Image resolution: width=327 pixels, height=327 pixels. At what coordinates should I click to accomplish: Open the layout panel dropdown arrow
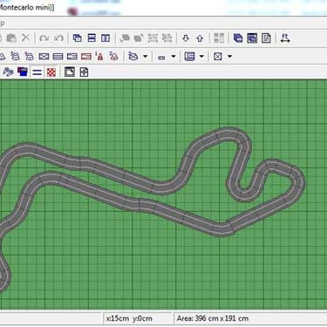tap(201, 56)
